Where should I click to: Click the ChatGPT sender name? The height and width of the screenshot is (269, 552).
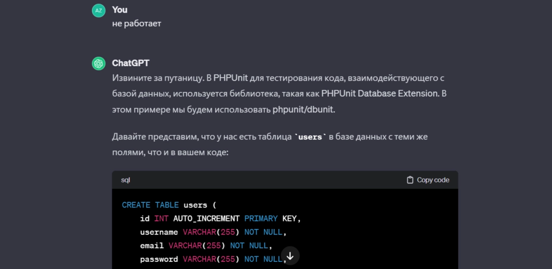(x=131, y=63)
